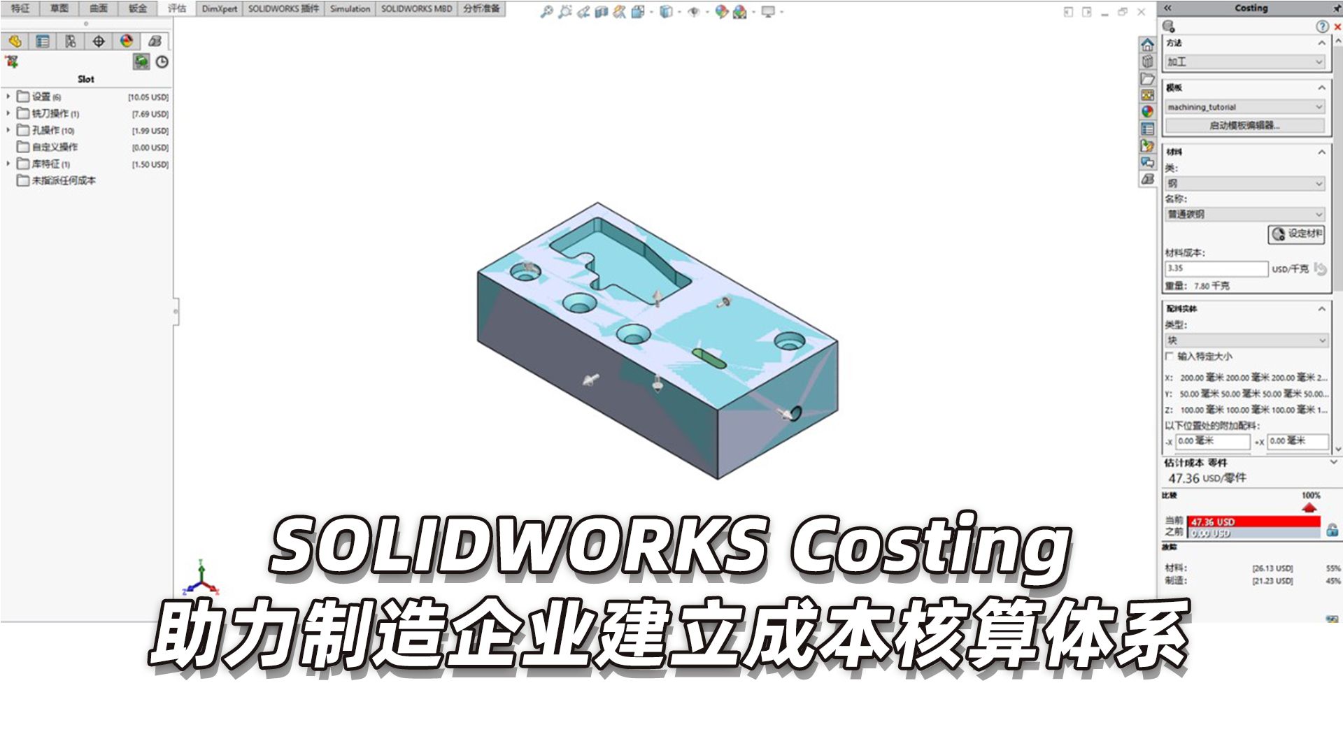This screenshot has width=1343, height=755.
Task: Open the material class dropdown showing 钢
Action: pos(1244,183)
